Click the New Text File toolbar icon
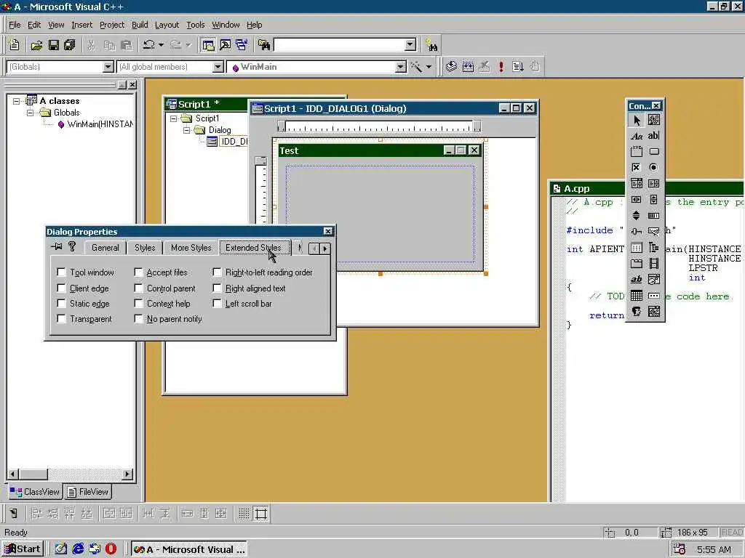 [x=15, y=45]
